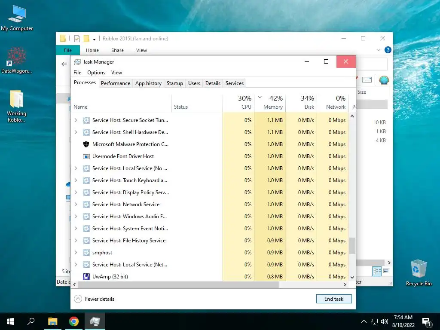Image resolution: width=440 pixels, height=330 pixels.
Task: Click the shell icon in the Explorer ribbon
Action: (x=384, y=80)
